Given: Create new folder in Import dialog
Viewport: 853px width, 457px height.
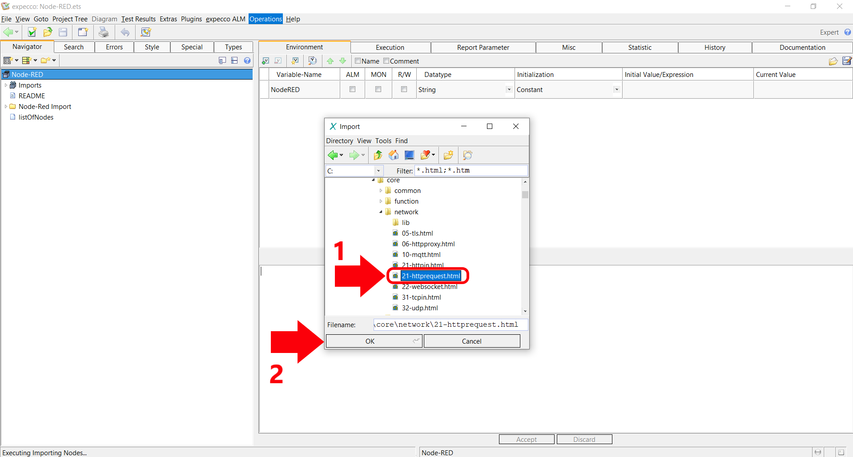Looking at the screenshot, I should (448, 155).
